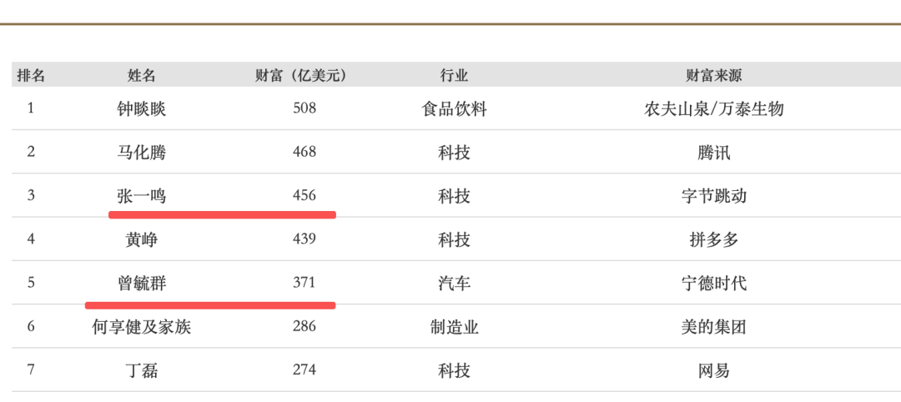Click the 农夫山泉/万泰生物 source cell
Image resolution: width=901 pixels, height=402 pixels.
point(714,108)
